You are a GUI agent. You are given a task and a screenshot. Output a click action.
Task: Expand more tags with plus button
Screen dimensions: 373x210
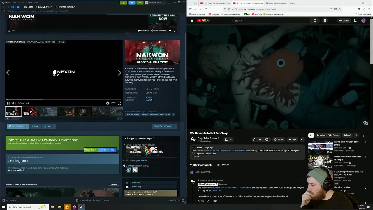click(173, 114)
